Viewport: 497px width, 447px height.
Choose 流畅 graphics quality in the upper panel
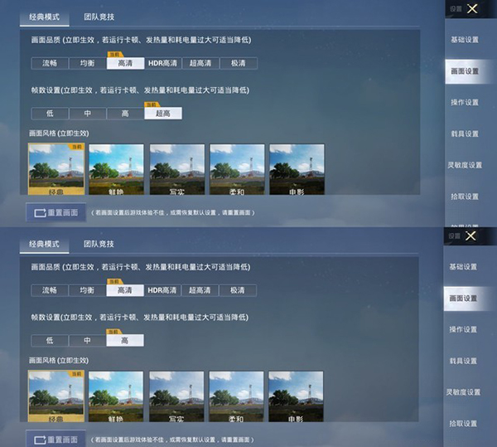point(49,63)
